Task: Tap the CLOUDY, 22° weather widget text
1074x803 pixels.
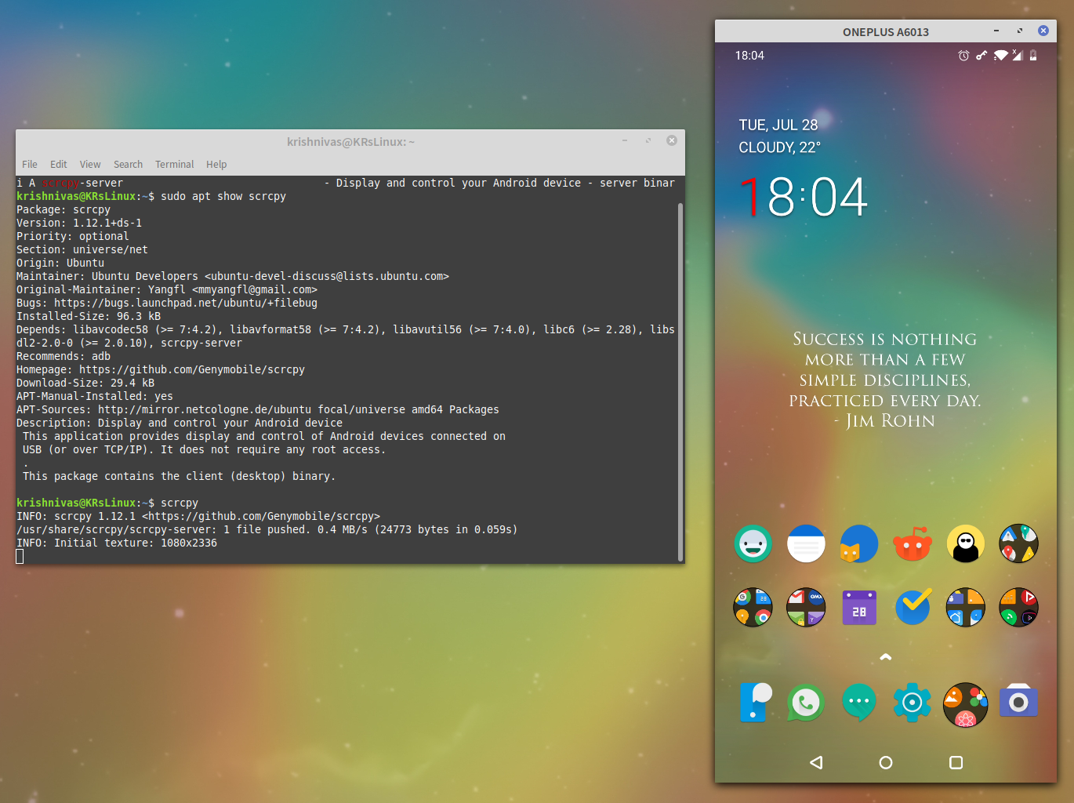Action: (x=780, y=147)
